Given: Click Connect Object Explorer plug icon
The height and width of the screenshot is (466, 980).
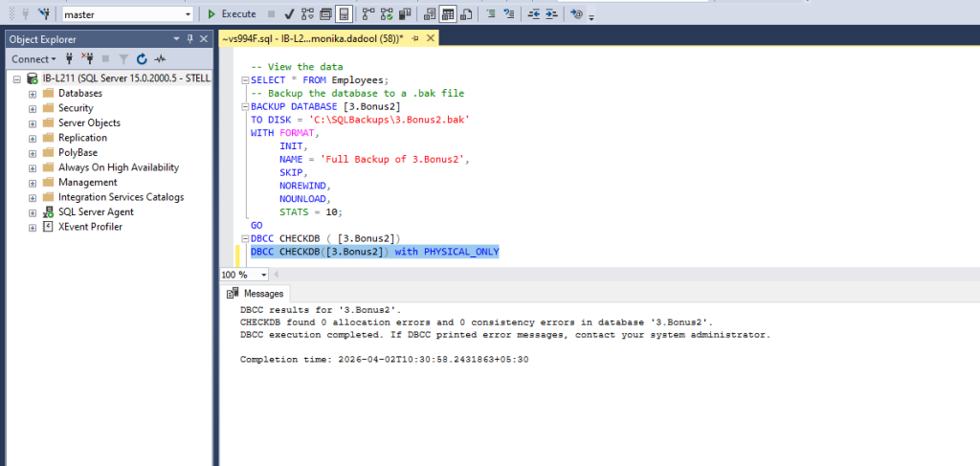Looking at the screenshot, I should (x=69, y=58).
